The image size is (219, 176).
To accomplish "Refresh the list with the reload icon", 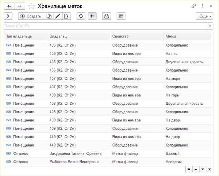I will [81, 16].
